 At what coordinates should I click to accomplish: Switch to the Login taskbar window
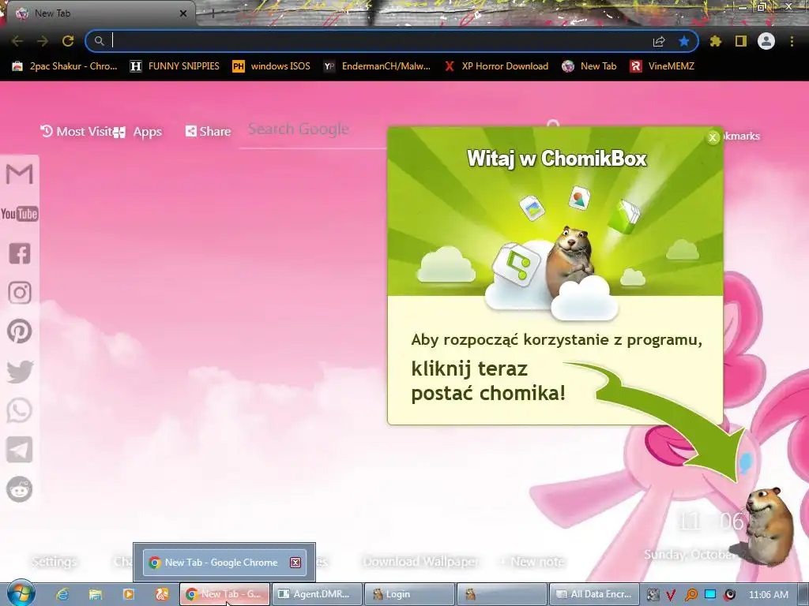tap(409, 594)
